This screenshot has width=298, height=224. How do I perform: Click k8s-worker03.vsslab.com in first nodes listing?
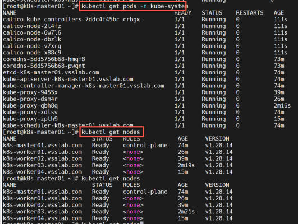[43, 165]
